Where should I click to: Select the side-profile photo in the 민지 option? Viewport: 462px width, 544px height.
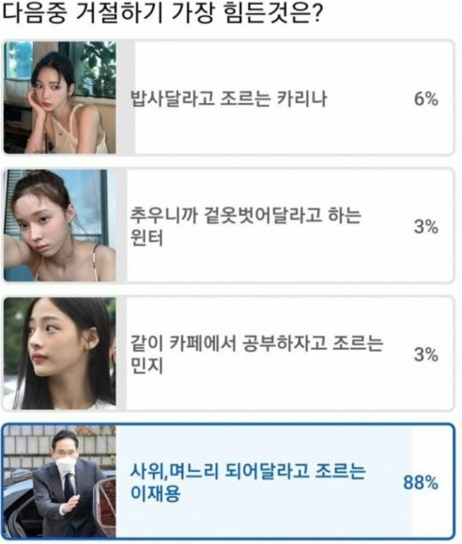60,354
